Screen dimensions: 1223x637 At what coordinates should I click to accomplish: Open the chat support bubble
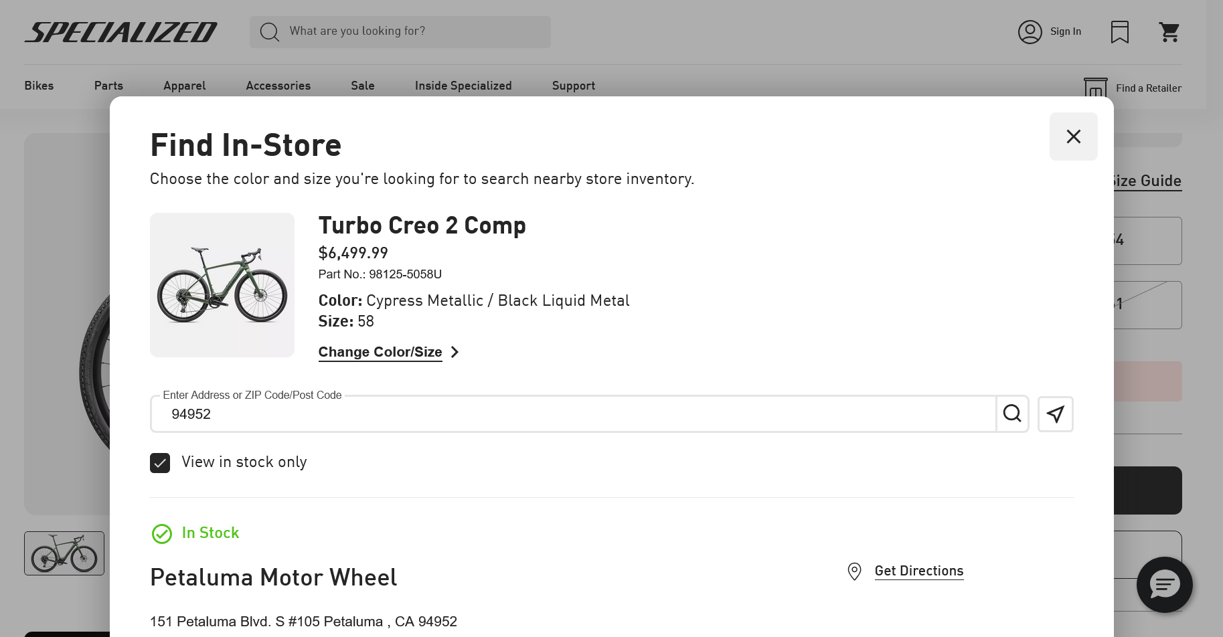coord(1164,584)
